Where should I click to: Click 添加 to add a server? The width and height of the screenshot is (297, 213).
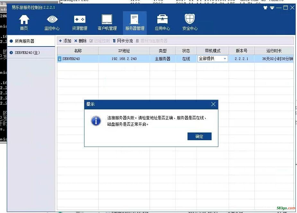point(65,41)
